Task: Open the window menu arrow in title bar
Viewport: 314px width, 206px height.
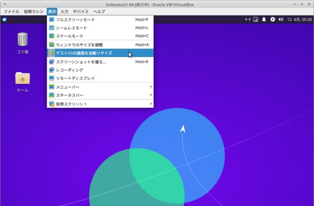Action: point(5,4)
